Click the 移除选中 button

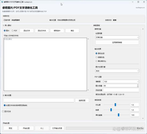coord(57,31)
